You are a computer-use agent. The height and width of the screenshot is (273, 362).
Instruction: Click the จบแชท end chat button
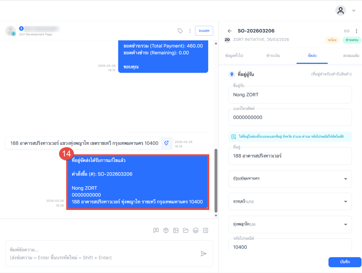pos(204,31)
